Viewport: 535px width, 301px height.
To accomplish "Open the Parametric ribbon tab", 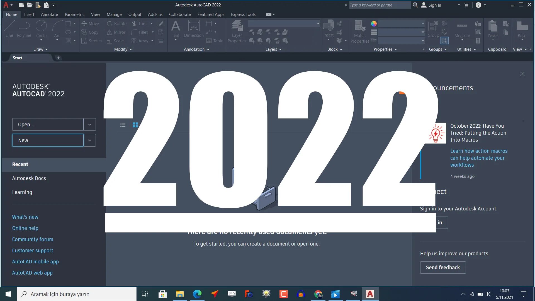I will point(74,14).
